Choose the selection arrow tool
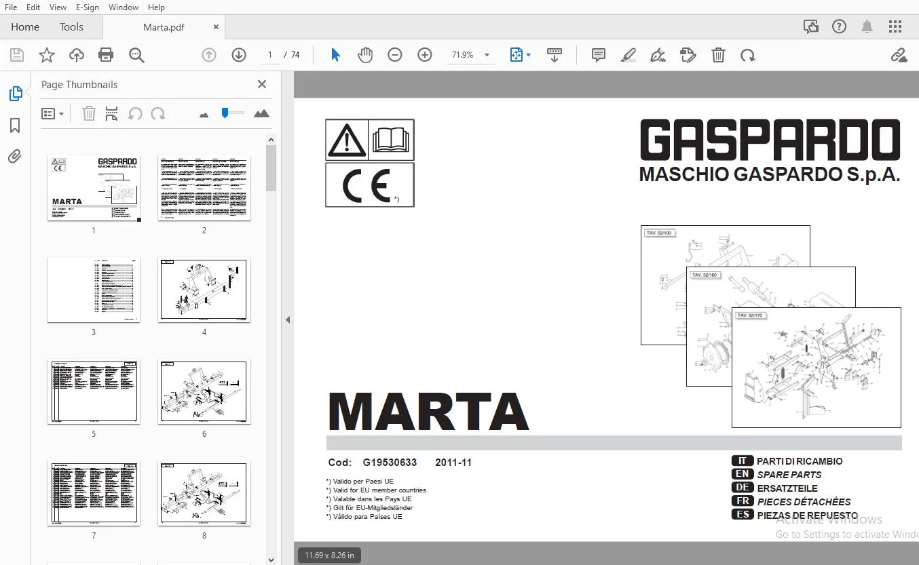The height and width of the screenshot is (565, 919). click(335, 55)
